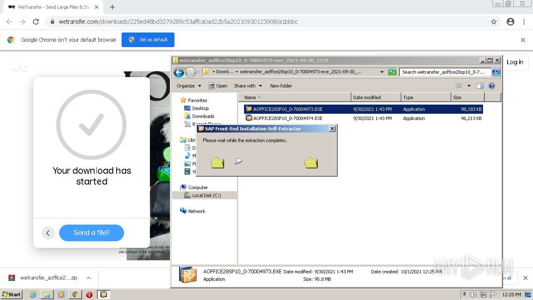The height and width of the screenshot is (300, 533).
Task: Open media player taskbar icon
Action: coord(61,295)
